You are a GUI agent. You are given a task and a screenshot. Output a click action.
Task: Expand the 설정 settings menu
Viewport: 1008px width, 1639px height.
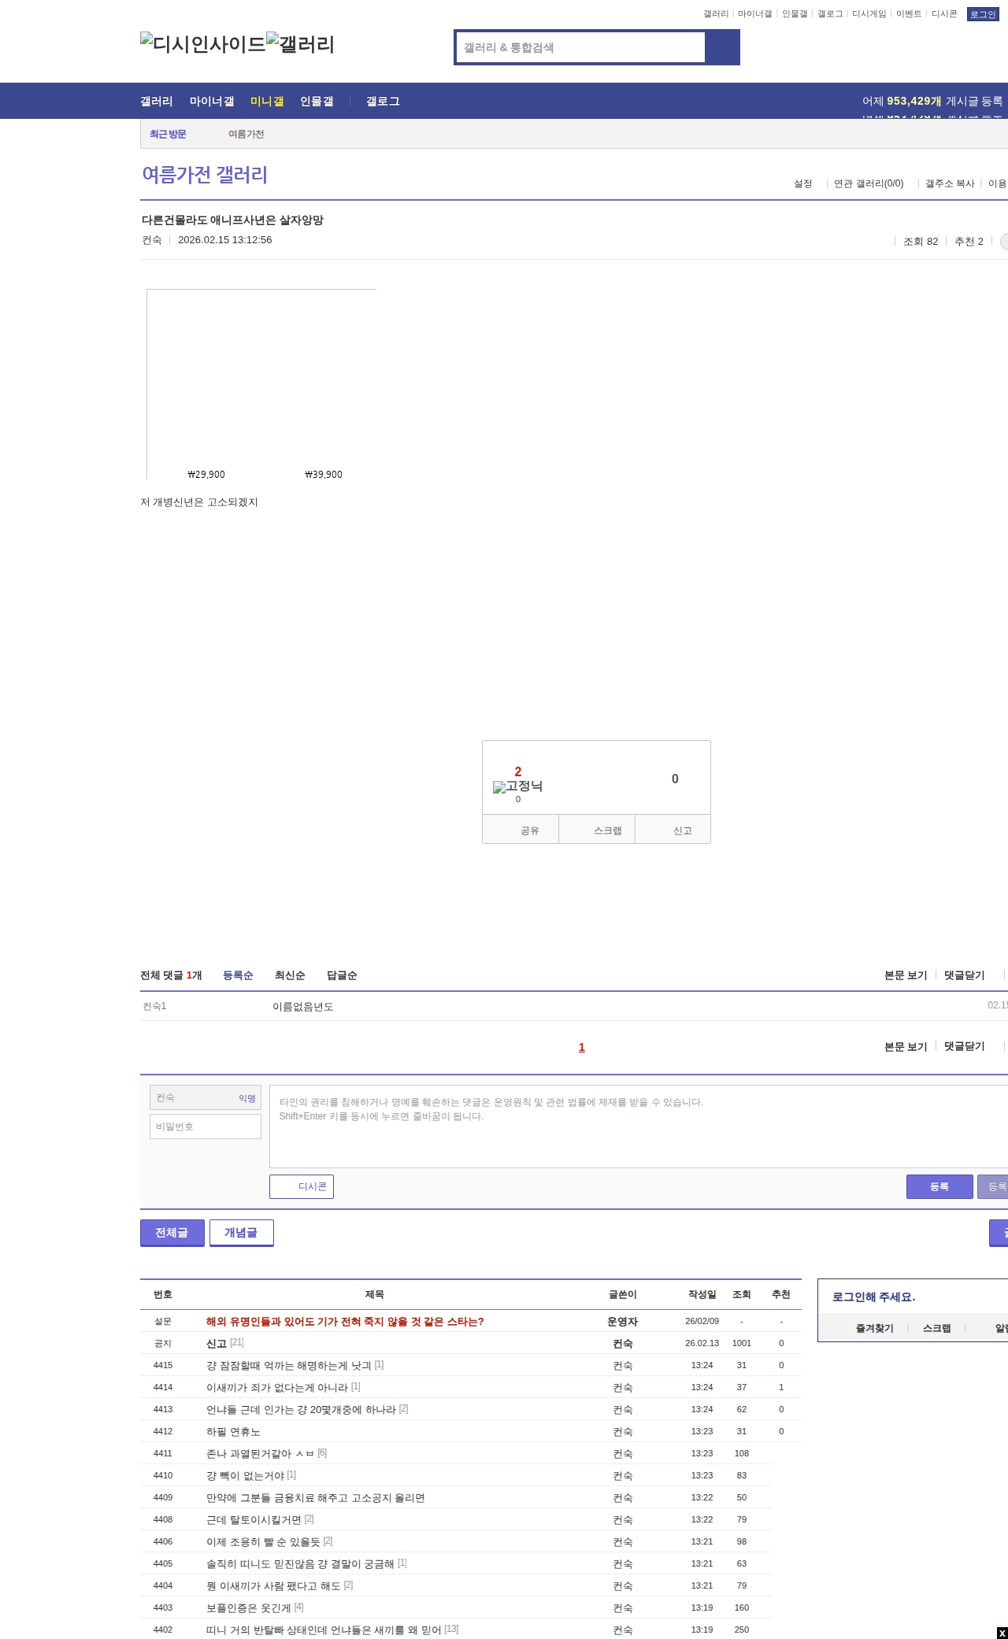(802, 183)
